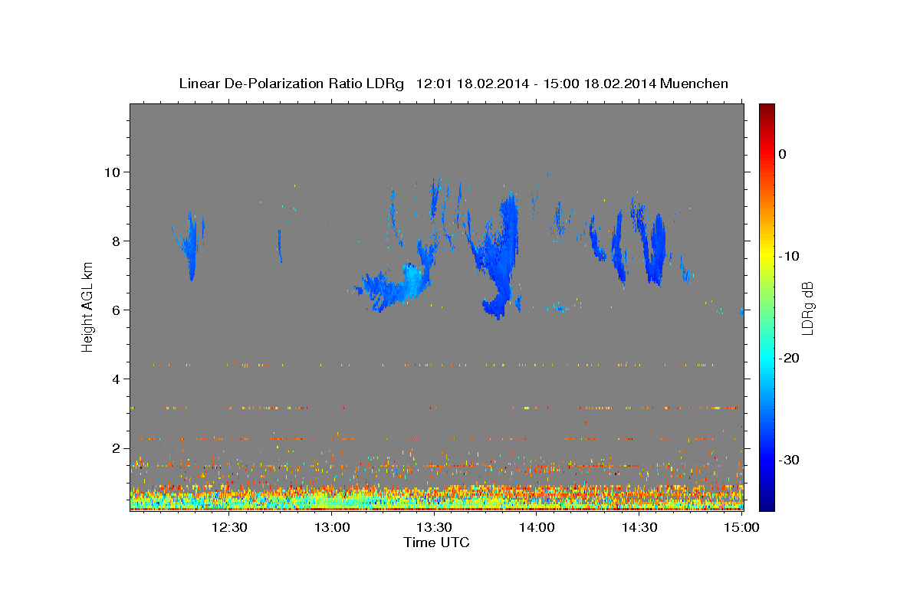Screen dimensions: 920x613
Task: Click the colorbar value -30
Action: click(789, 460)
